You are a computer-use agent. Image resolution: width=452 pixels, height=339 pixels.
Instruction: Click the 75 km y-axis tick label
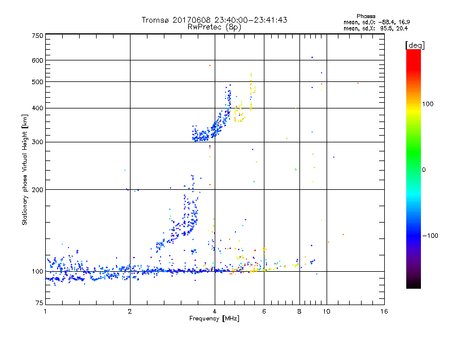point(39,304)
